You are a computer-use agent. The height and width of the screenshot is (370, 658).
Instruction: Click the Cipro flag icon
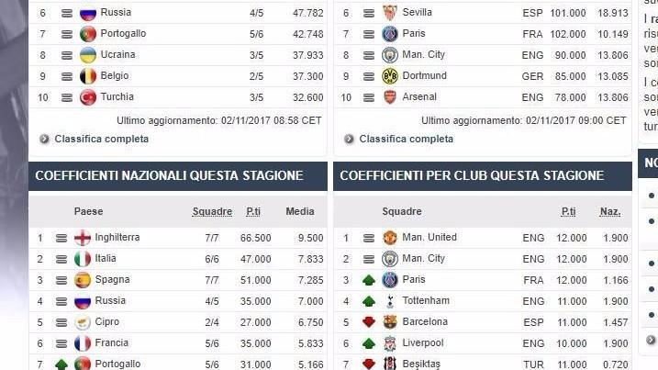[83, 322]
